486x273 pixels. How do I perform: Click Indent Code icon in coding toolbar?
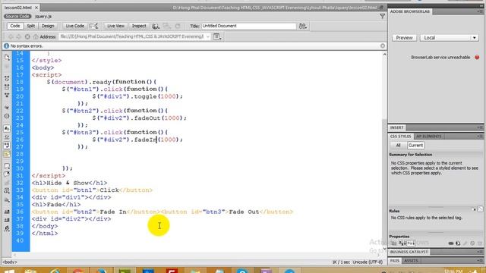click(7, 212)
